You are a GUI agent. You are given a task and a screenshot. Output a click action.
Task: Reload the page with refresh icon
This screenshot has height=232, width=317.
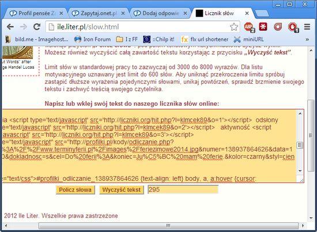coord(37,27)
